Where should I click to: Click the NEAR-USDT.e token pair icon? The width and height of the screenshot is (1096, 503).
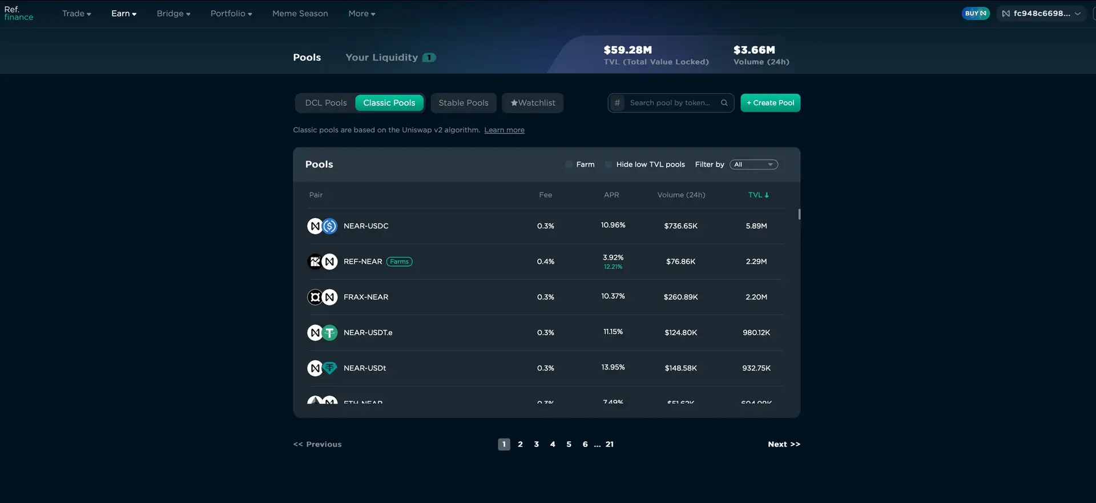[x=322, y=332]
